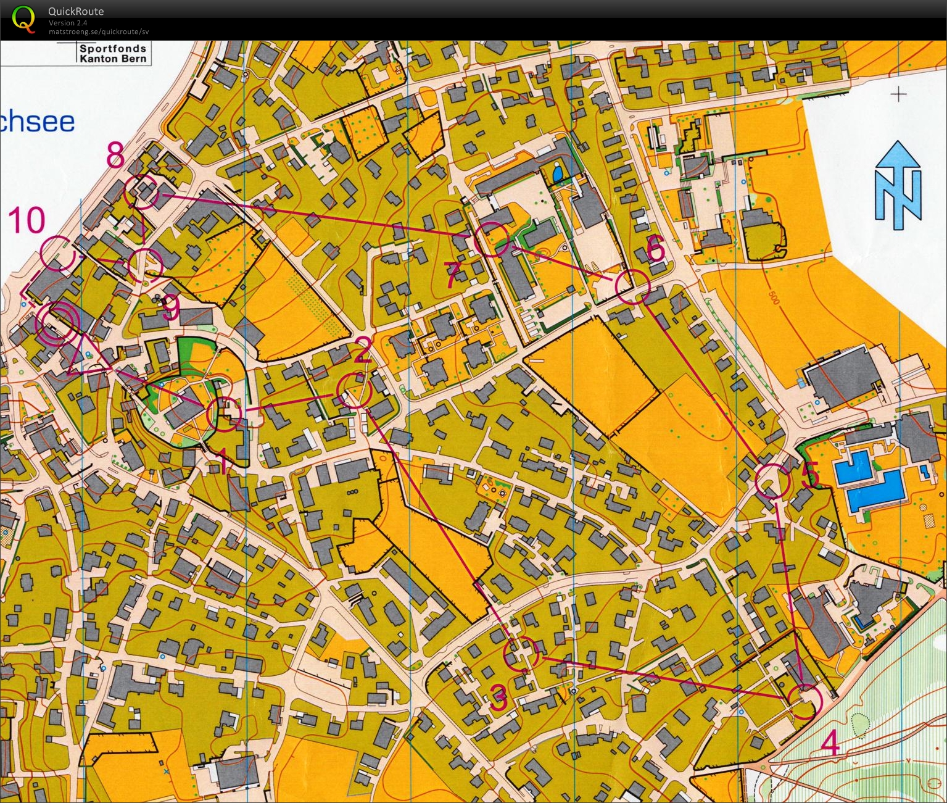Click the control number label 8
Screen dimensions: 947x803
point(116,155)
